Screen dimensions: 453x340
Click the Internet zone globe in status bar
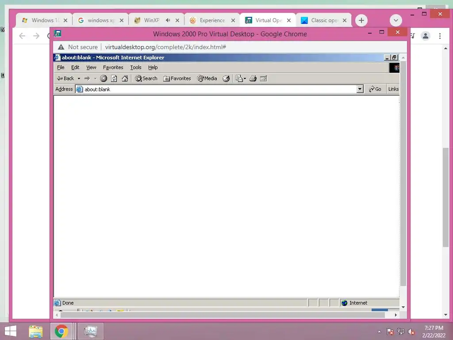(x=344, y=303)
